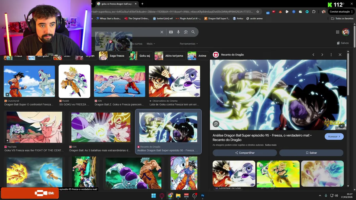This screenshot has width=356, height=200.
Task: Click the large preview image of Freeza punching Goku
Action: 278,95
